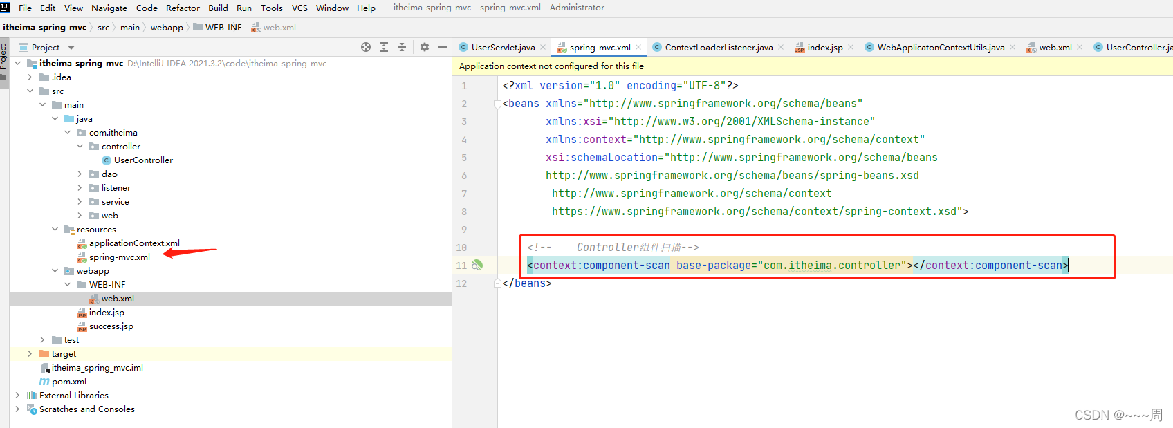Expand the target folder
This screenshot has height=428, width=1173.
click(x=30, y=353)
